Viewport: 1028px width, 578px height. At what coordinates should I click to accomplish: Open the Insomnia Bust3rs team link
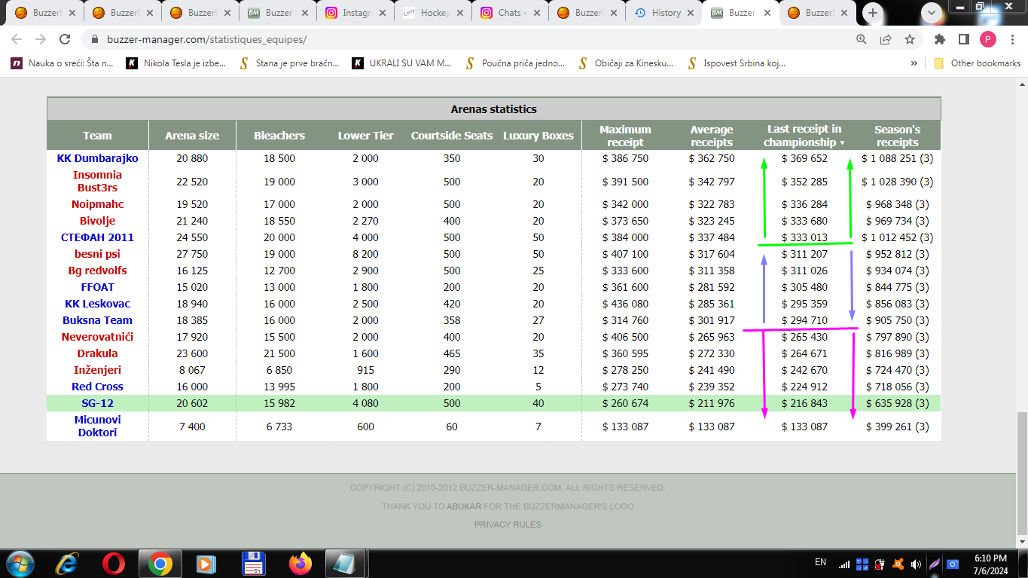coord(97,181)
